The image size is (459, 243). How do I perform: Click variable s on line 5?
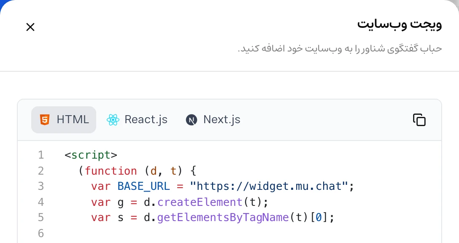pos(120,218)
